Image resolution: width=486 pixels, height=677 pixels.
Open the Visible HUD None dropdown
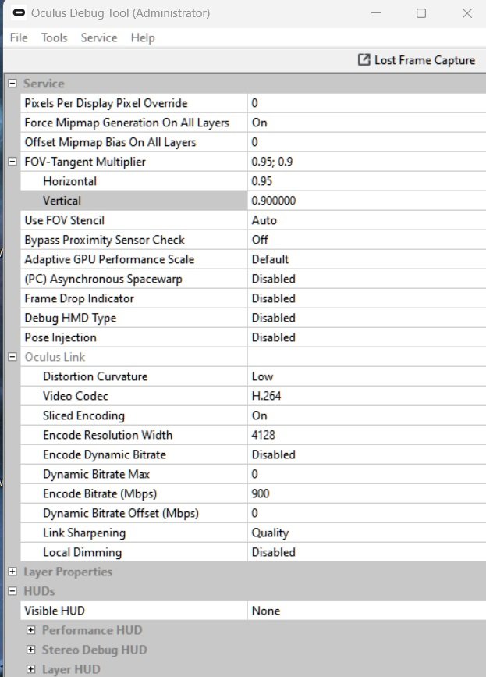click(367, 611)
